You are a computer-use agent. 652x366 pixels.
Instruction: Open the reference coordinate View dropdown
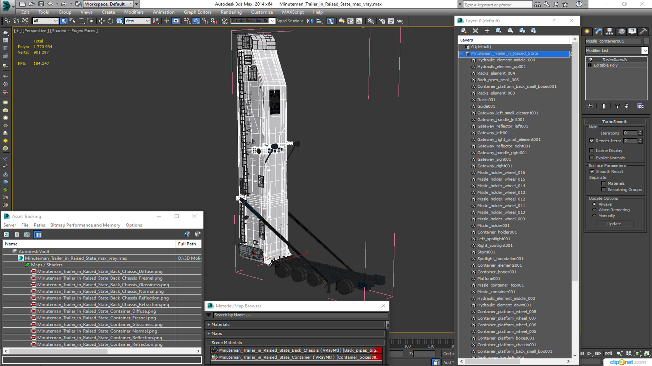[138, 21]
